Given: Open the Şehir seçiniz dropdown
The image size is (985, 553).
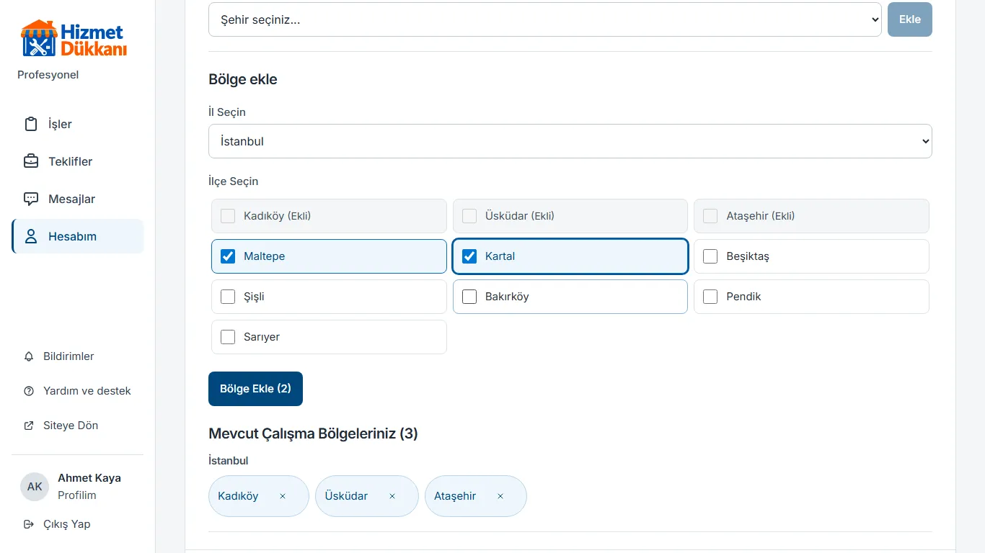Looking at the screenshot, I should [x=545, y=19].
